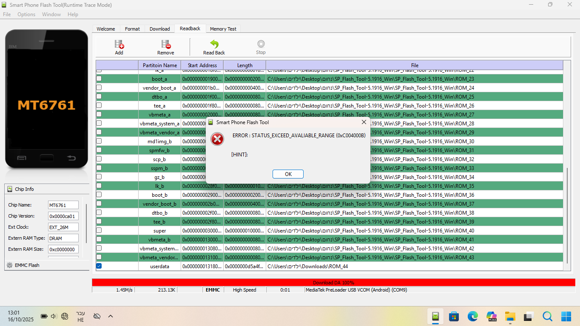This screenshot has height=326, width=580.
Task: Open File Explorer from the taskbar
Action: coord(510,316)
